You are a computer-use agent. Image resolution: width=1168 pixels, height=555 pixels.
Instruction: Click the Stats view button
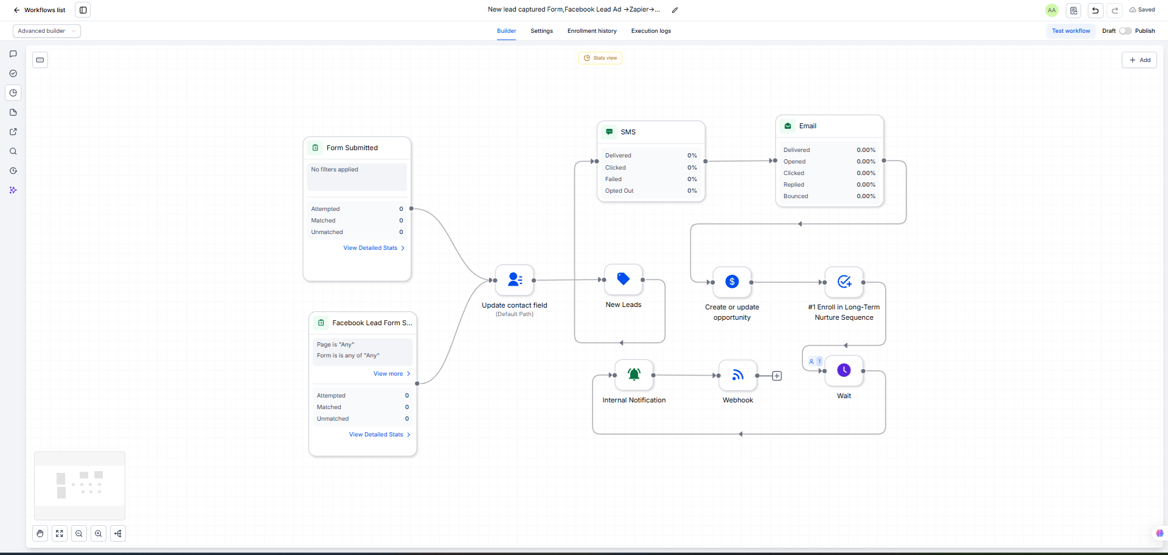coord(600,58)
